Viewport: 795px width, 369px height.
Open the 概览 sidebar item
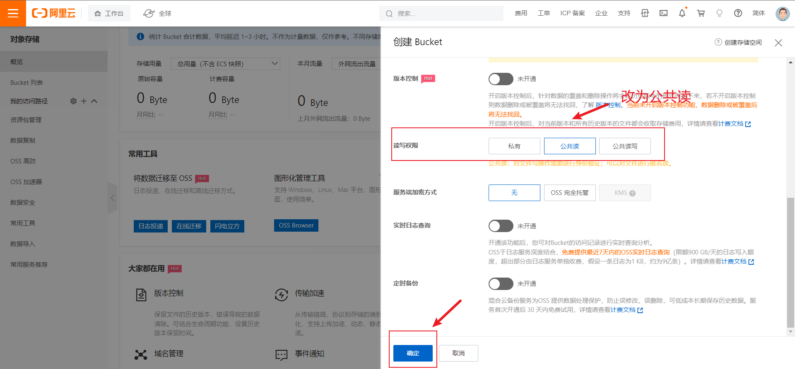tap(54, 62)
